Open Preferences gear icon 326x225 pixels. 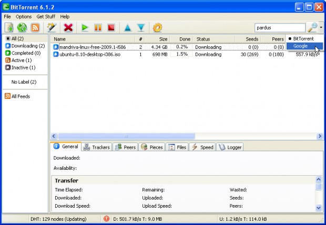(x=157, y=27)
